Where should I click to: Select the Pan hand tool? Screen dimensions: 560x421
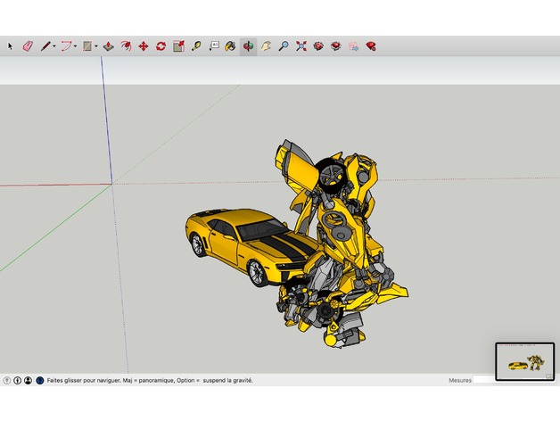tap(266, 46)
